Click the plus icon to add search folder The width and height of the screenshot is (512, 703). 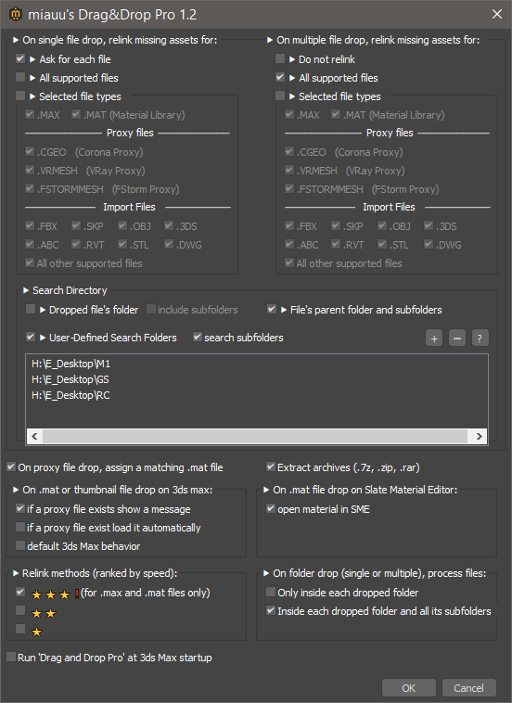pos(434,339)
